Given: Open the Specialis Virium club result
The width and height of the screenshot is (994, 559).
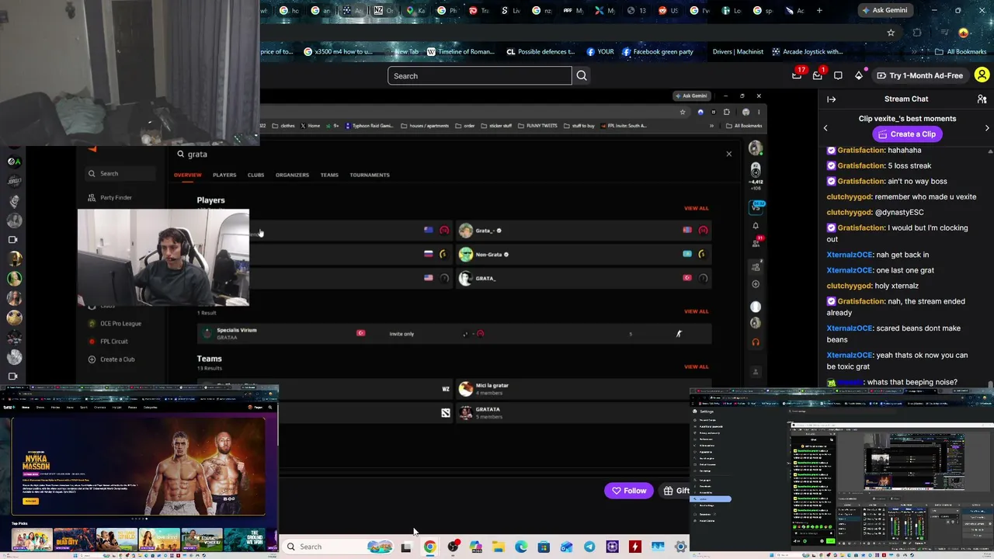Looking at the screenshot, I should click(x=454, y=334).
